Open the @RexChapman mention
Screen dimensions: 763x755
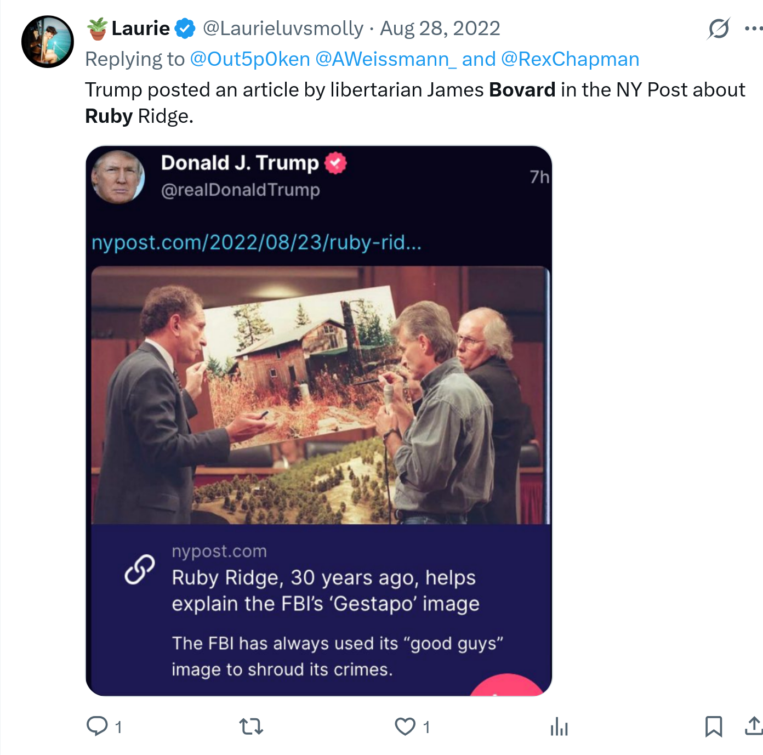coord(570,59)
